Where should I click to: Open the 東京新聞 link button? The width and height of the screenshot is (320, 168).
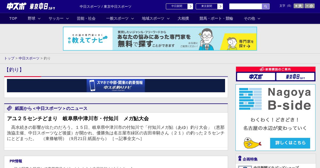click(207, 6)
